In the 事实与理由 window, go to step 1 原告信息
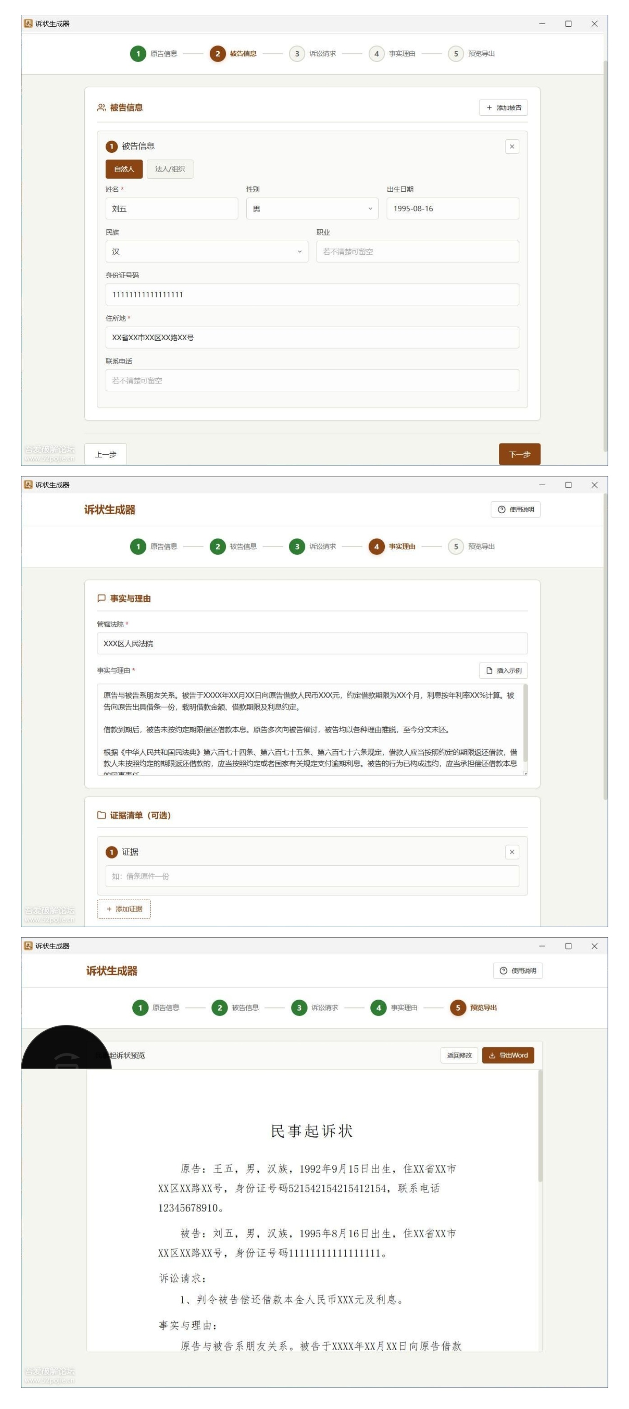Viewport: 629px width, 1409px height. 154,546
